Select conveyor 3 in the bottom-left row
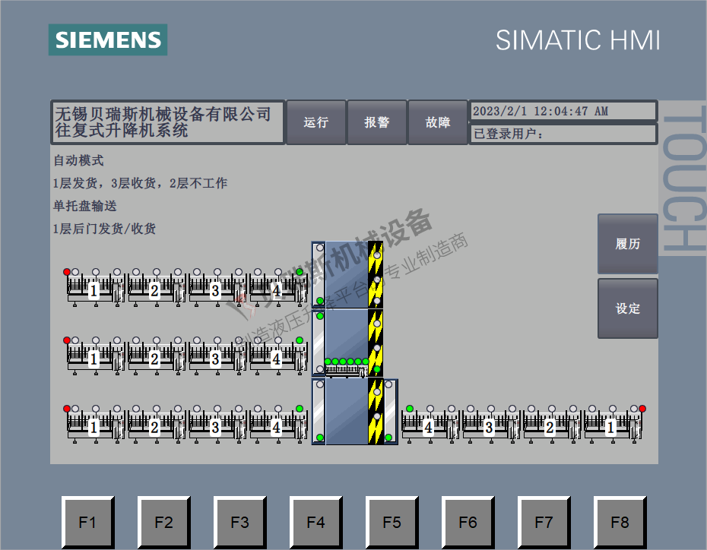The height and width of the screenshot is (550, 707). click(x=216, y=427)
